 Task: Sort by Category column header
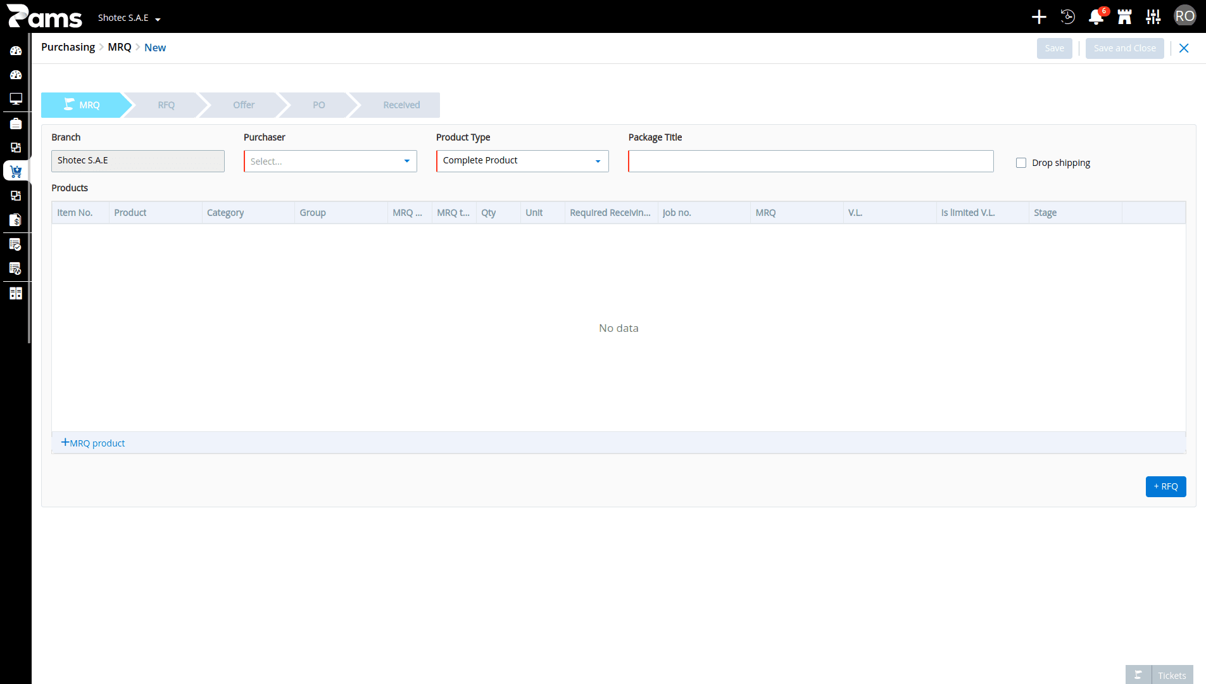pos(248,213)
